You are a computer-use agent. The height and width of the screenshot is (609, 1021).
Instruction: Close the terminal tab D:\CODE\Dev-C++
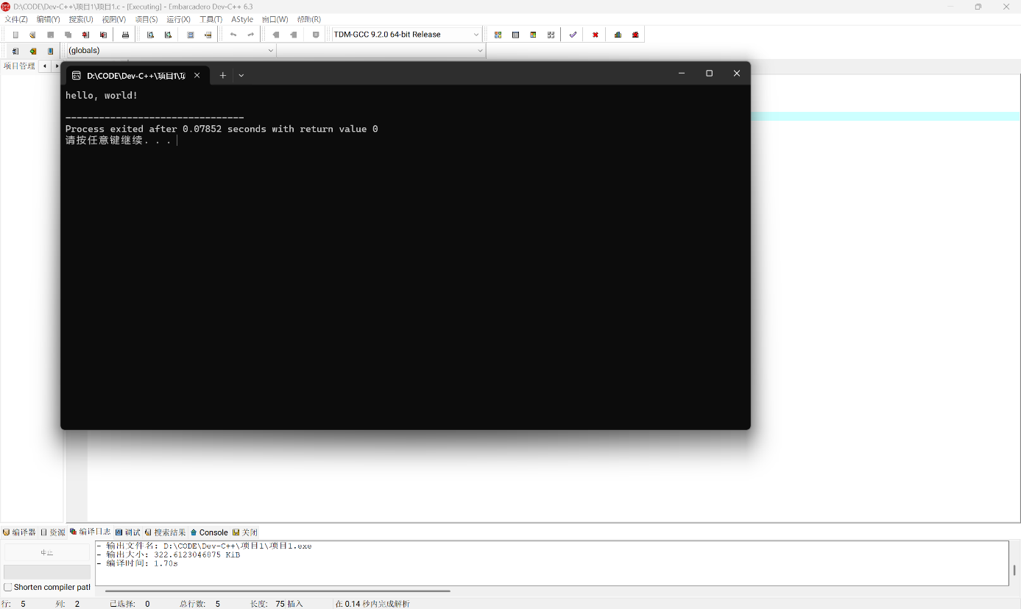click(x=197, y=75)
